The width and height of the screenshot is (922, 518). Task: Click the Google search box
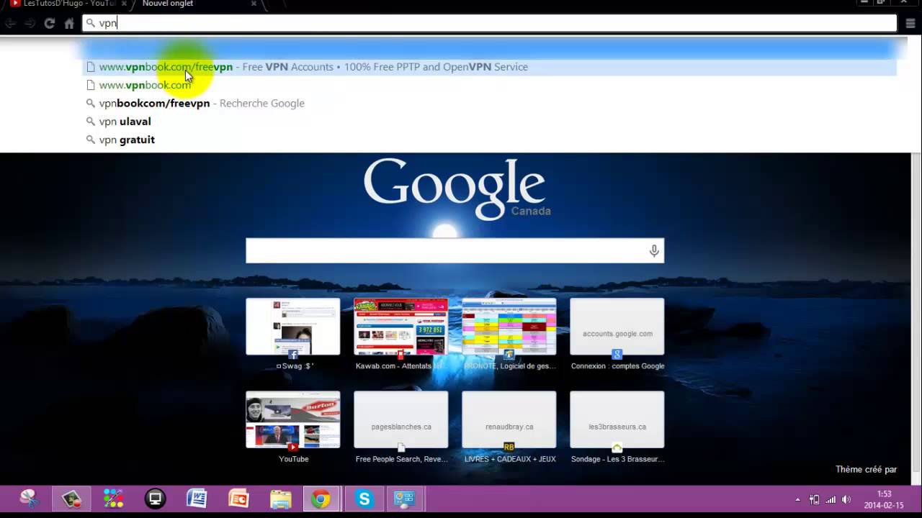(x=455, y=250)
